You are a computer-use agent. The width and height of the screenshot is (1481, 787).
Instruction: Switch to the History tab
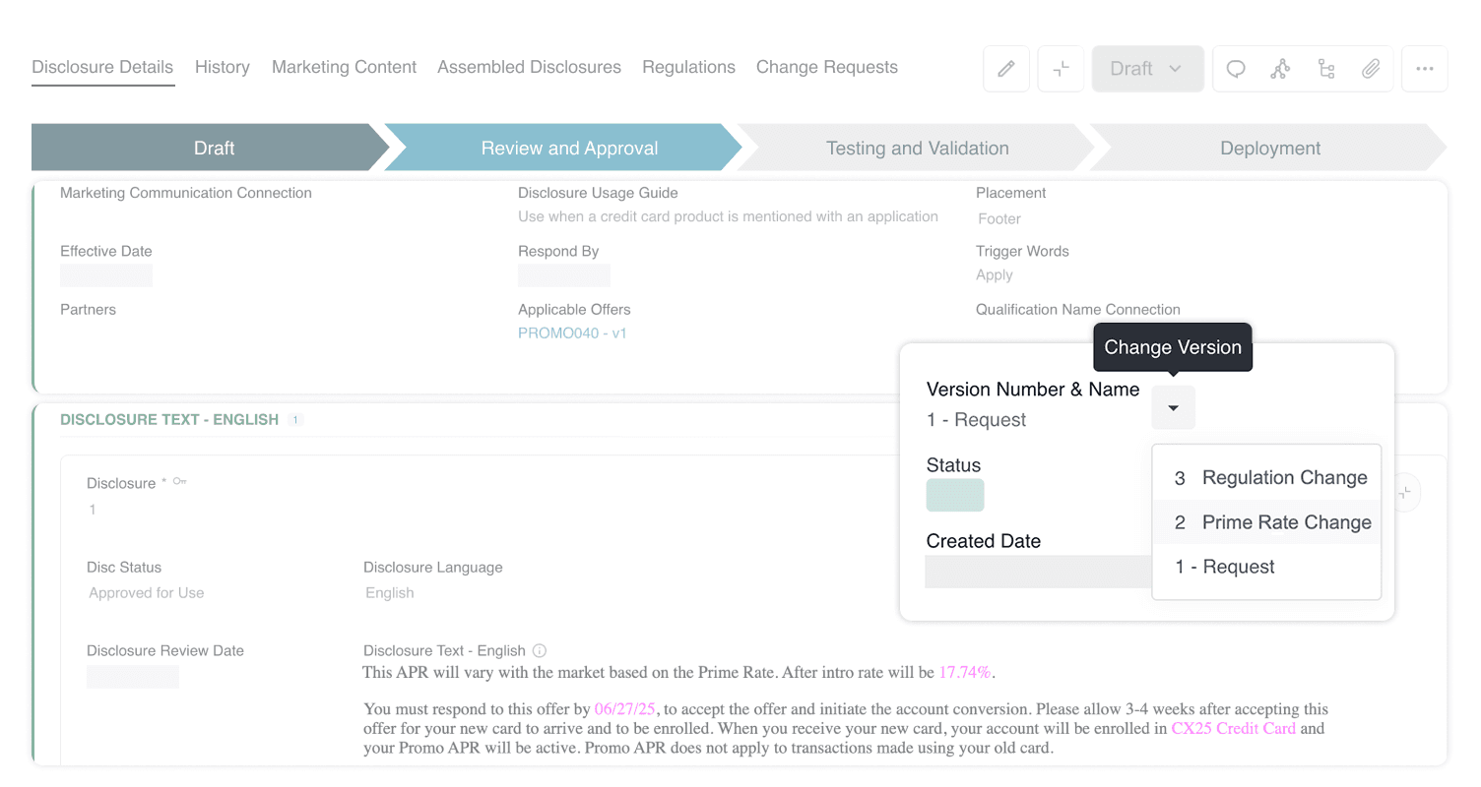point(223,67)
